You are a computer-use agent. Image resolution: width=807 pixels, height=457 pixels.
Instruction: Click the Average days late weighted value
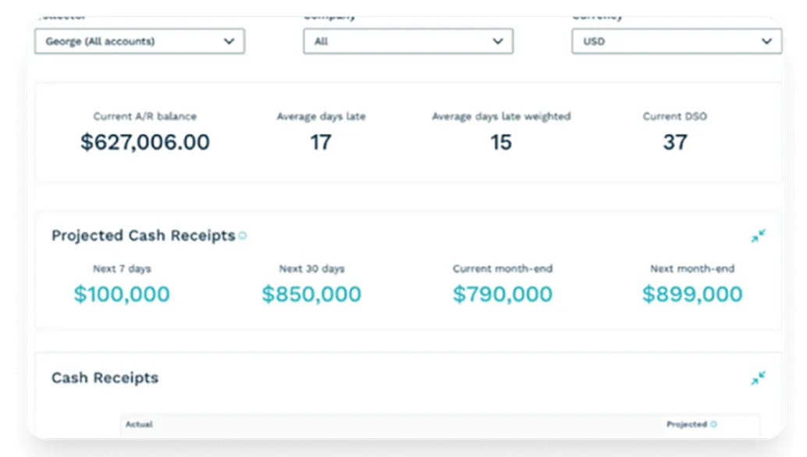point(500,142)
